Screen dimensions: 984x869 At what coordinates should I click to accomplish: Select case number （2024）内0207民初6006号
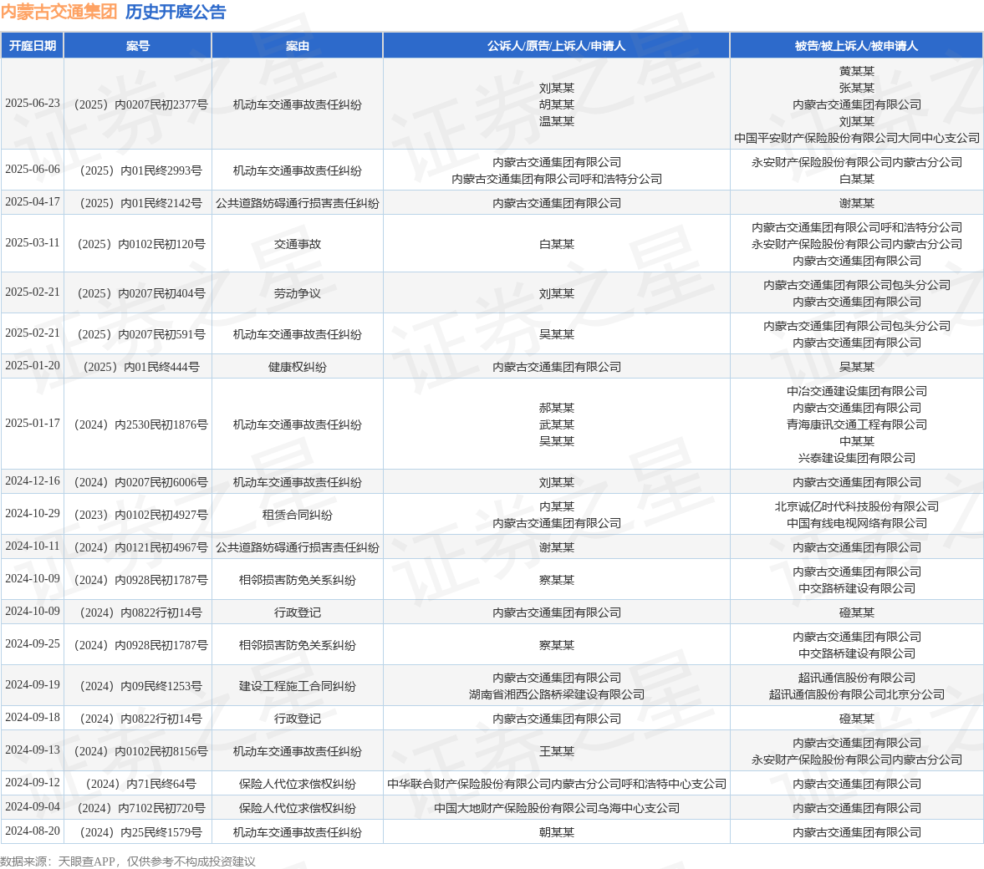(x=138, y=482)
